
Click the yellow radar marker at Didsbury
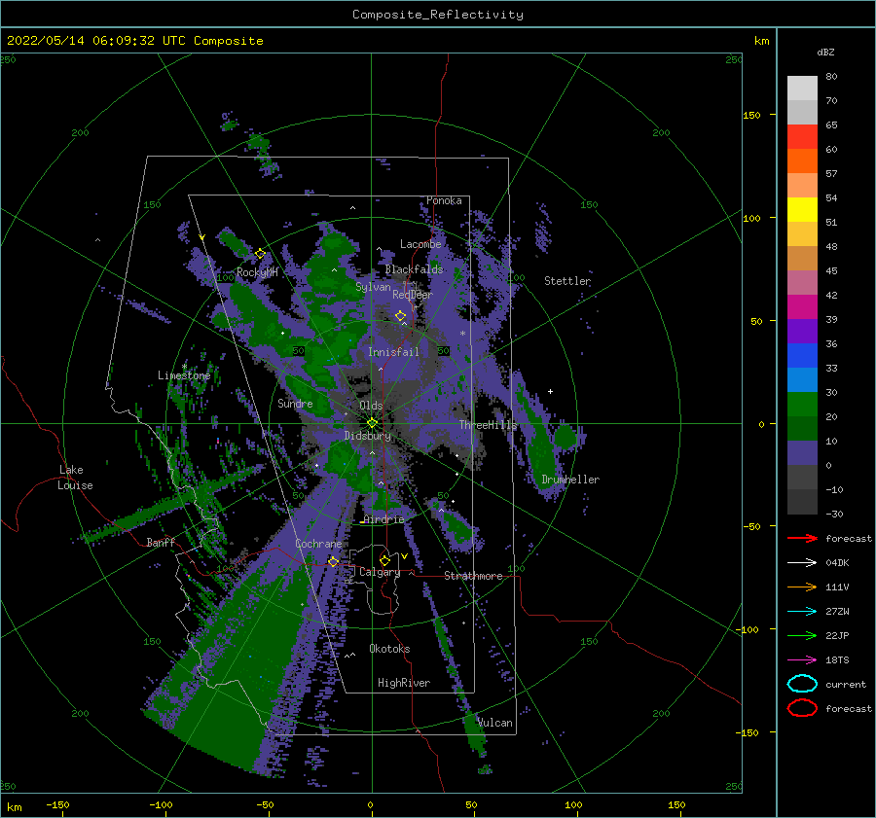coord(372,423)
